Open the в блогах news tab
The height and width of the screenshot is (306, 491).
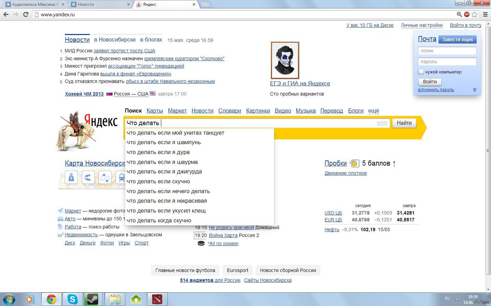[151, 39]
